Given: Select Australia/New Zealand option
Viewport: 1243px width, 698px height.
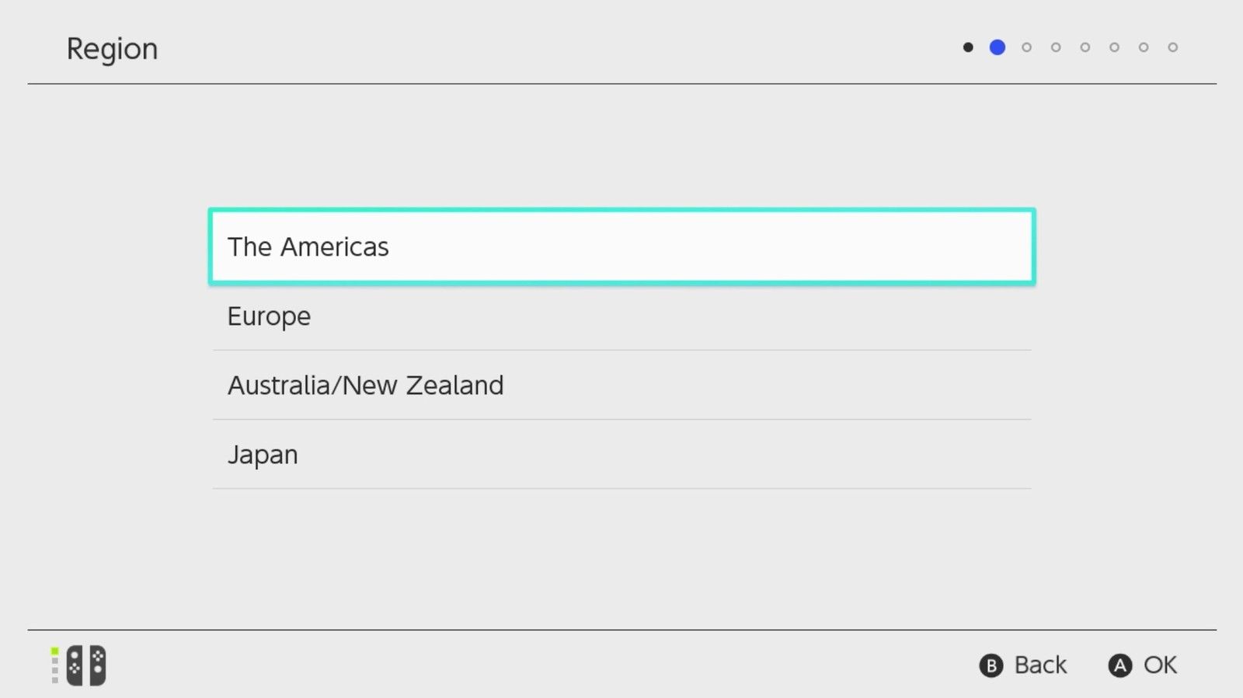Looking at the screenshot, I should [621, 386].
